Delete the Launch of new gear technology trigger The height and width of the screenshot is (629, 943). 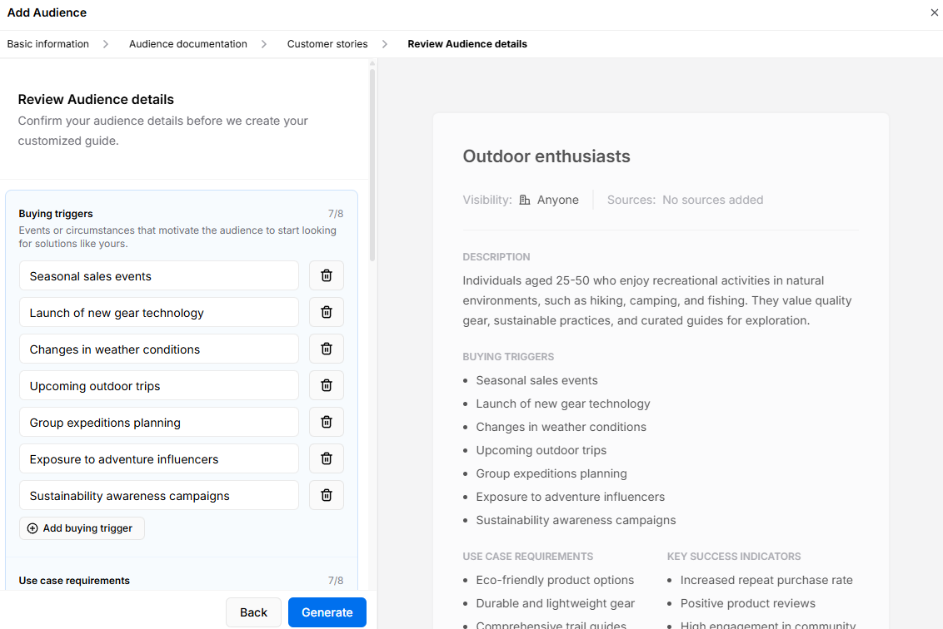[327, 312]
